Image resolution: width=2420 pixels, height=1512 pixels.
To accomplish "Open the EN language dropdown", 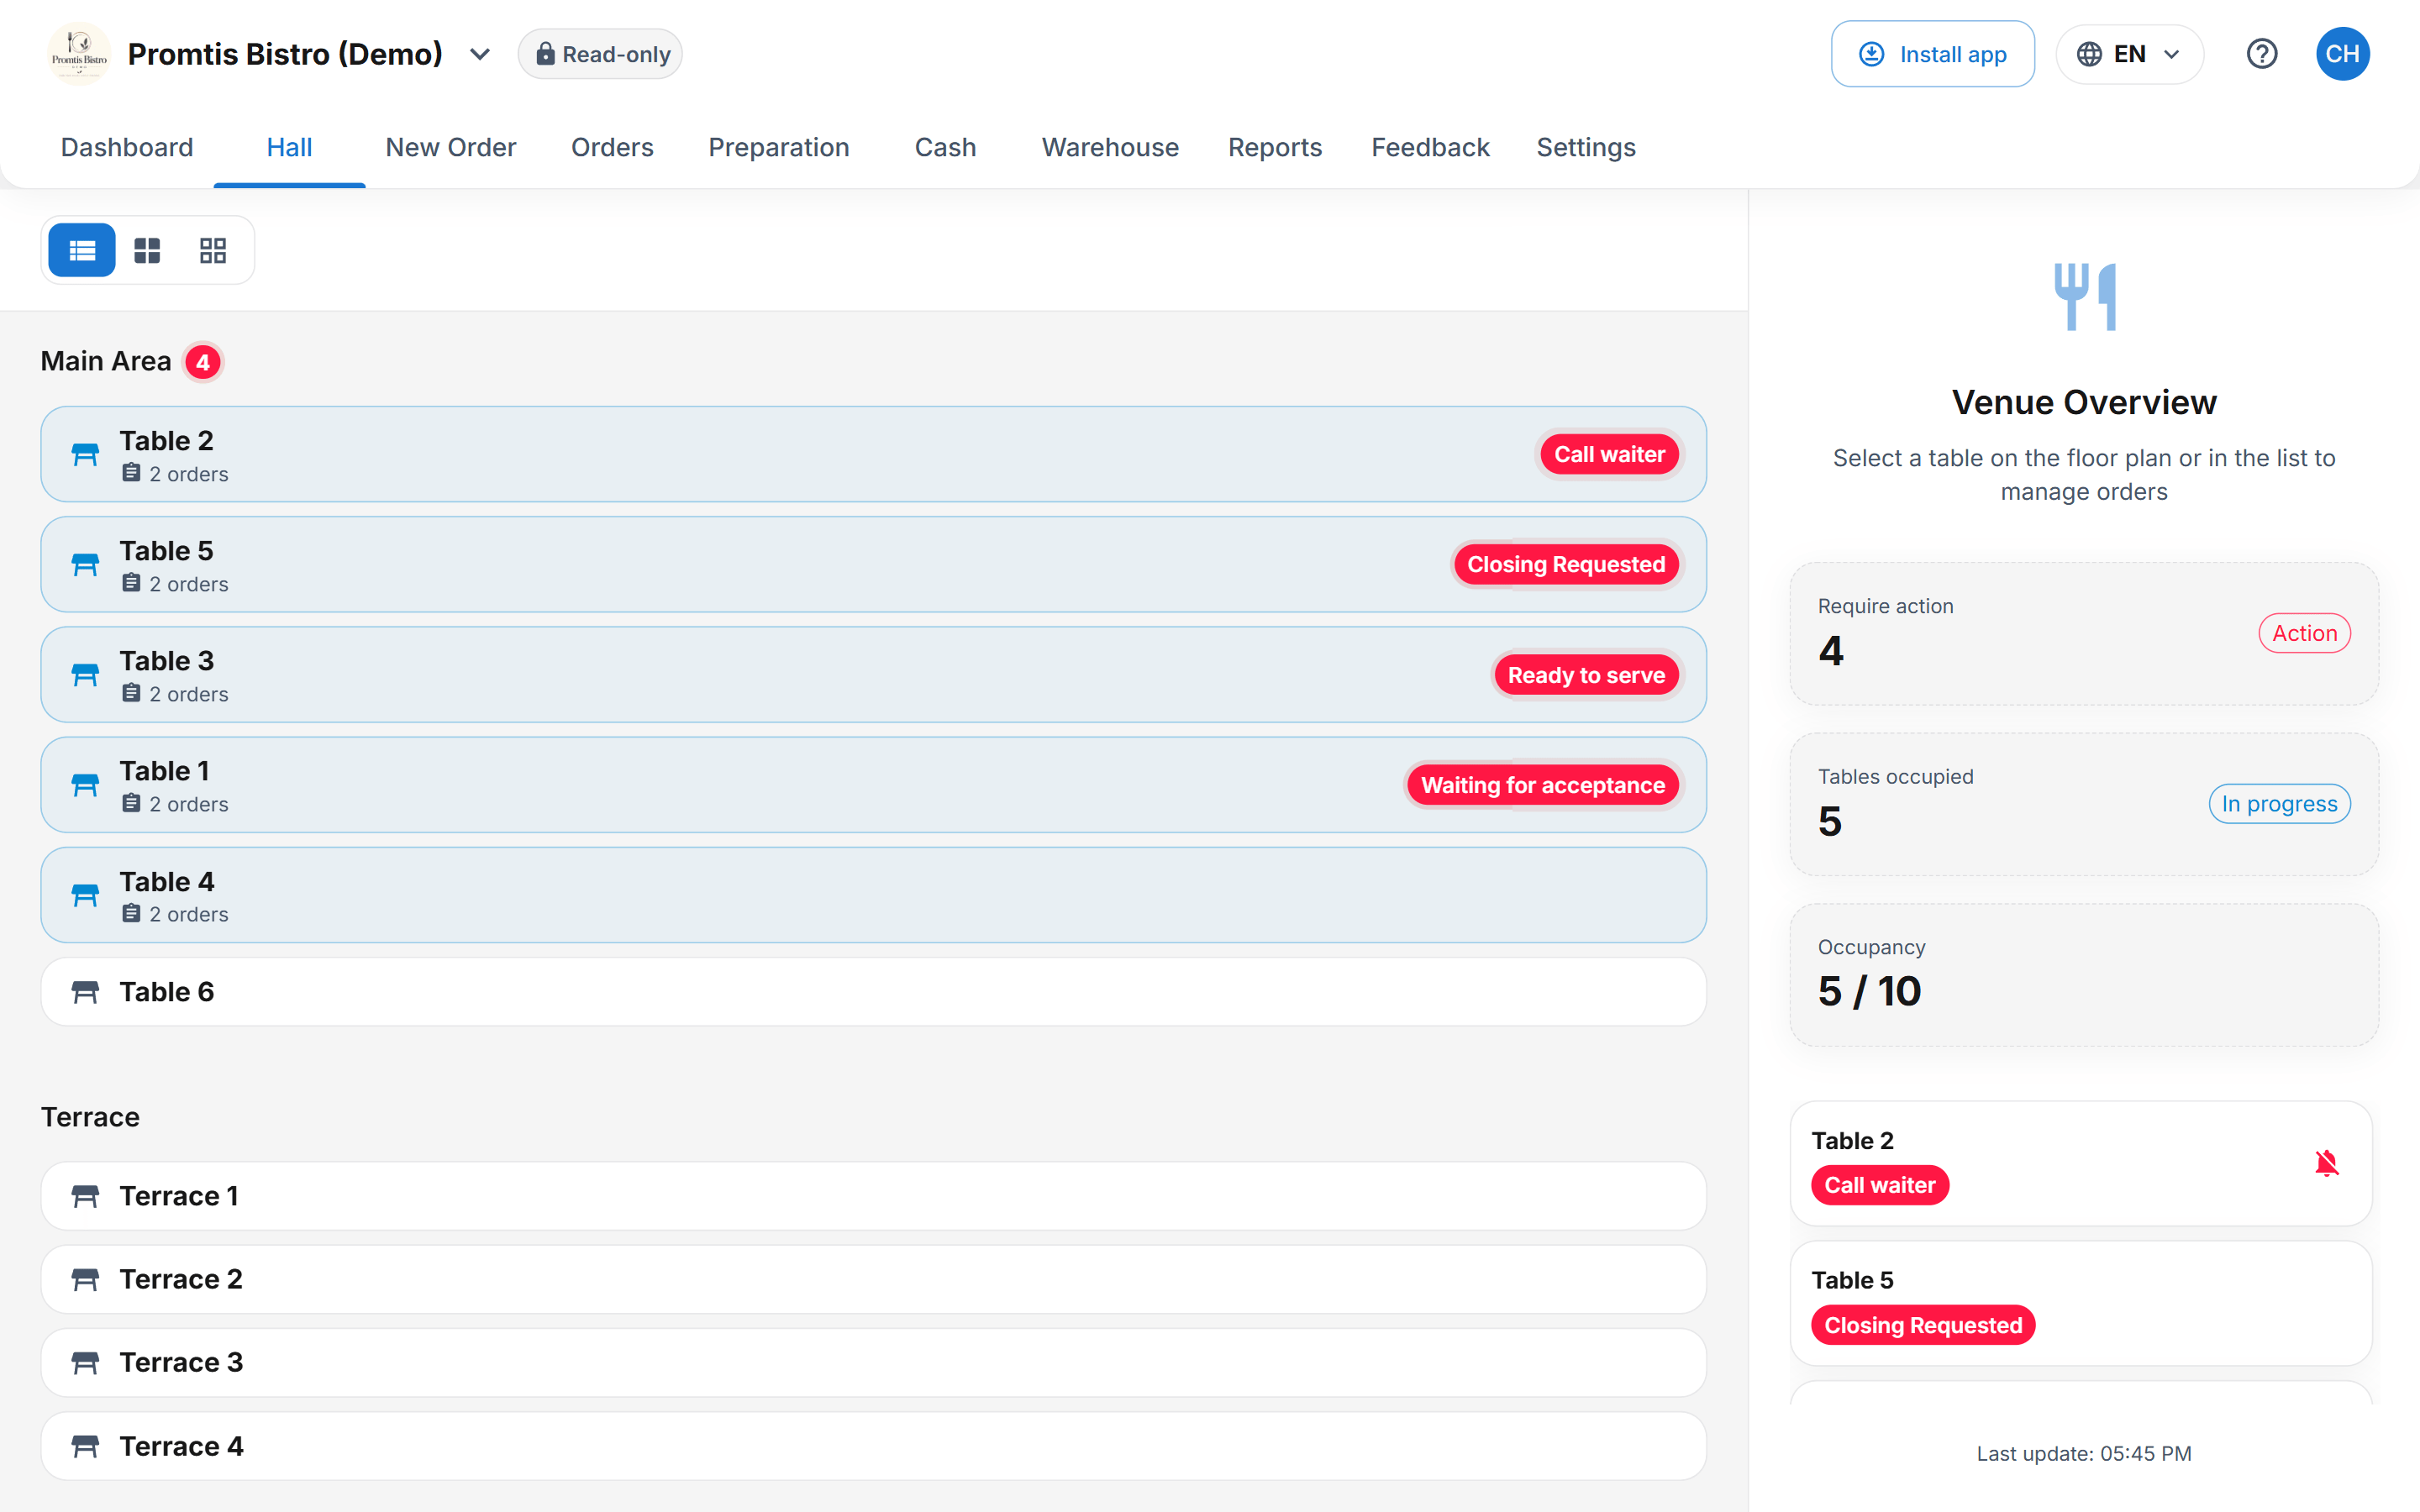I will pyautogui.click(x=2129, y=54).
